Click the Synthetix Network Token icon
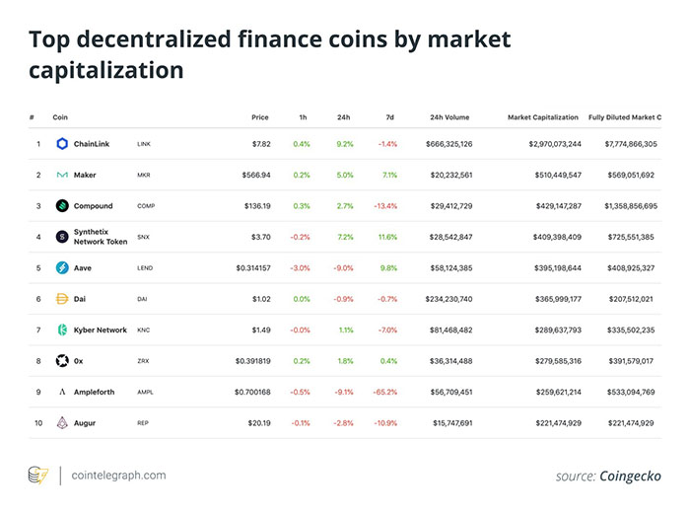 [61, 237]
